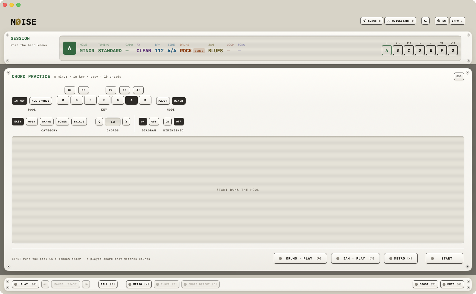Toggle dark mode with the moon icon
This screenshot has width=476, height=294.
[x=425, y=21]
